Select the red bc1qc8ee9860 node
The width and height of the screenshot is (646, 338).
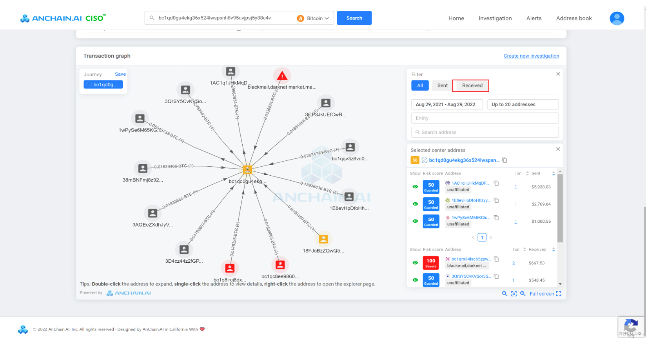pyautogui.click(x=280, y=265)
